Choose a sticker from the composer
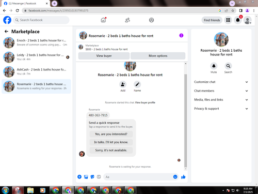Viewport: 258px width, 194px height. click(x=92, y=177)
